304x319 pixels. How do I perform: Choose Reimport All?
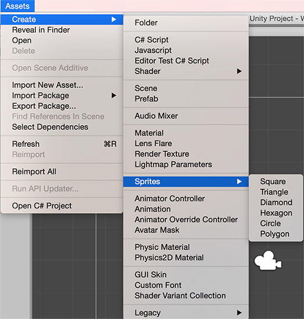(x=62, y=172)
